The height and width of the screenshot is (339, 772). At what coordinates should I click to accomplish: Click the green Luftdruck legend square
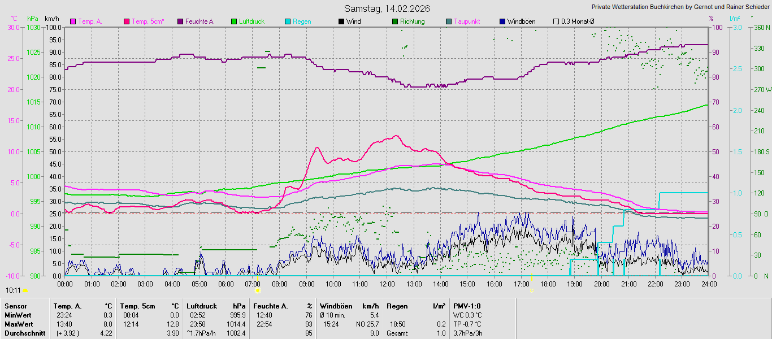tap(234, 21)
